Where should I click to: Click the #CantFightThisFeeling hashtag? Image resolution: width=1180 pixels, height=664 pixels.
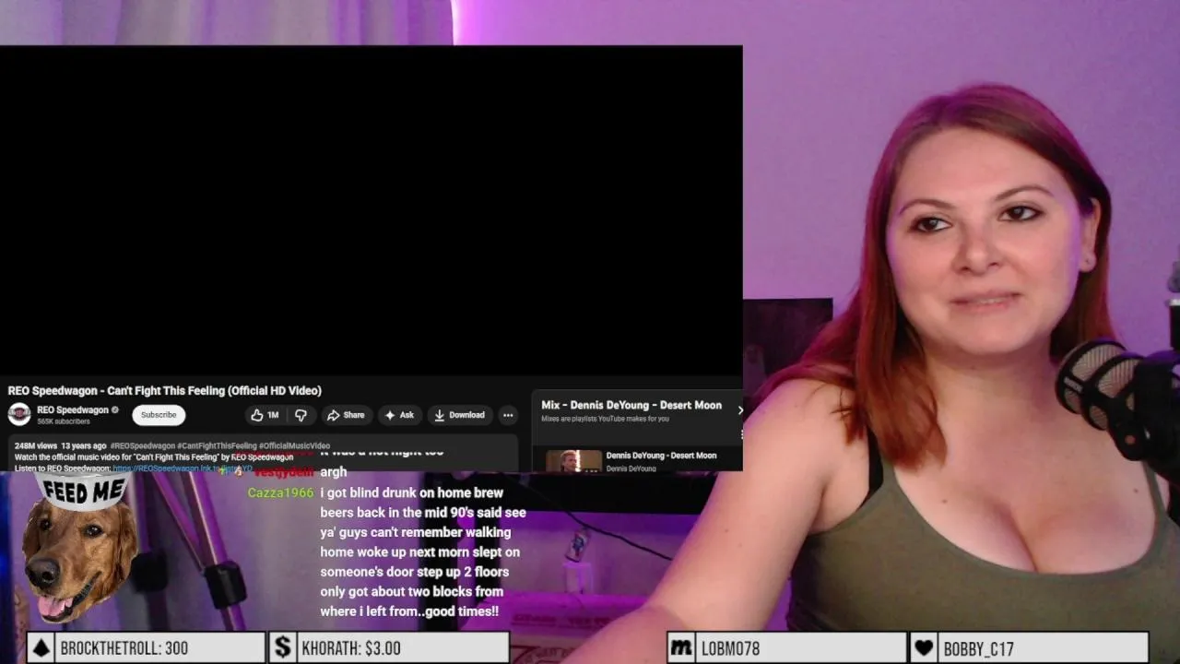pyautogui.click(x=217, y=446)
